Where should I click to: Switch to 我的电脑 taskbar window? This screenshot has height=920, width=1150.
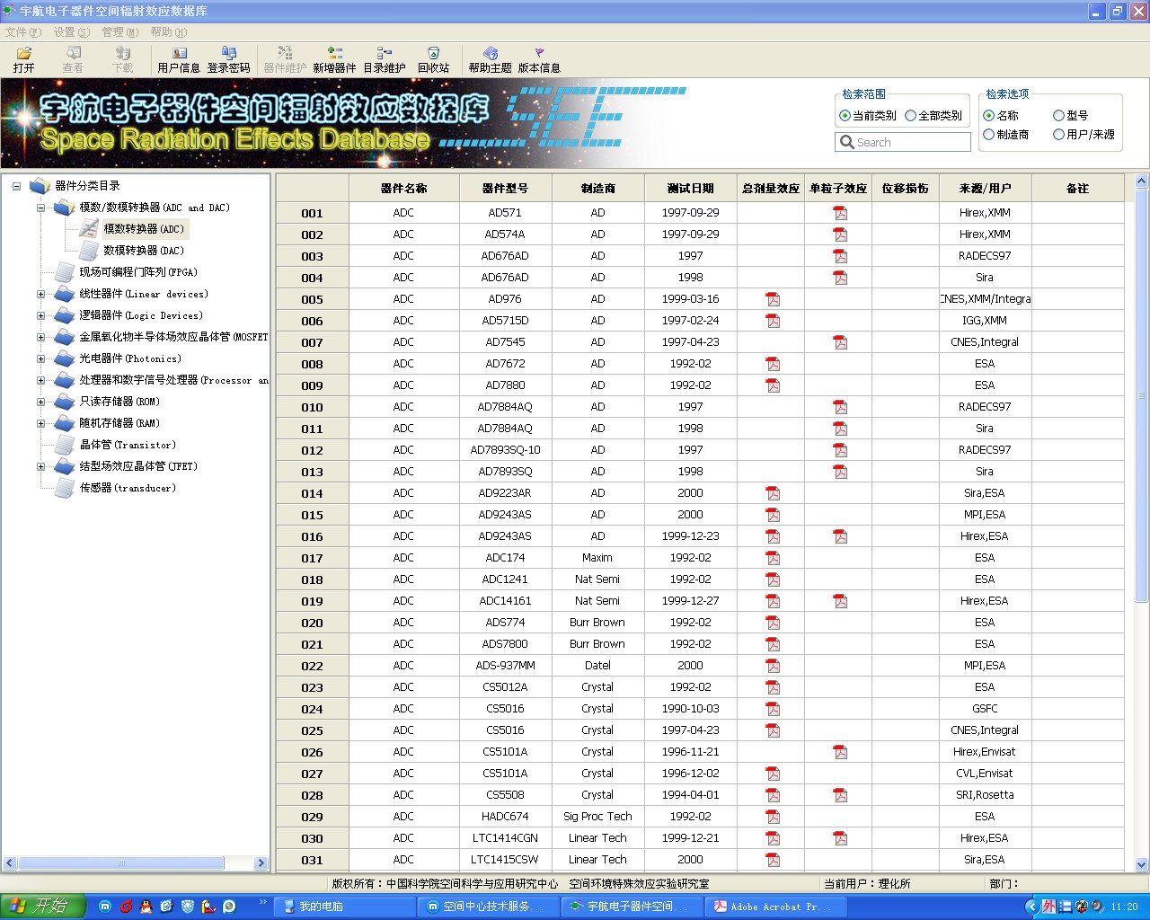tap(345, 907)
